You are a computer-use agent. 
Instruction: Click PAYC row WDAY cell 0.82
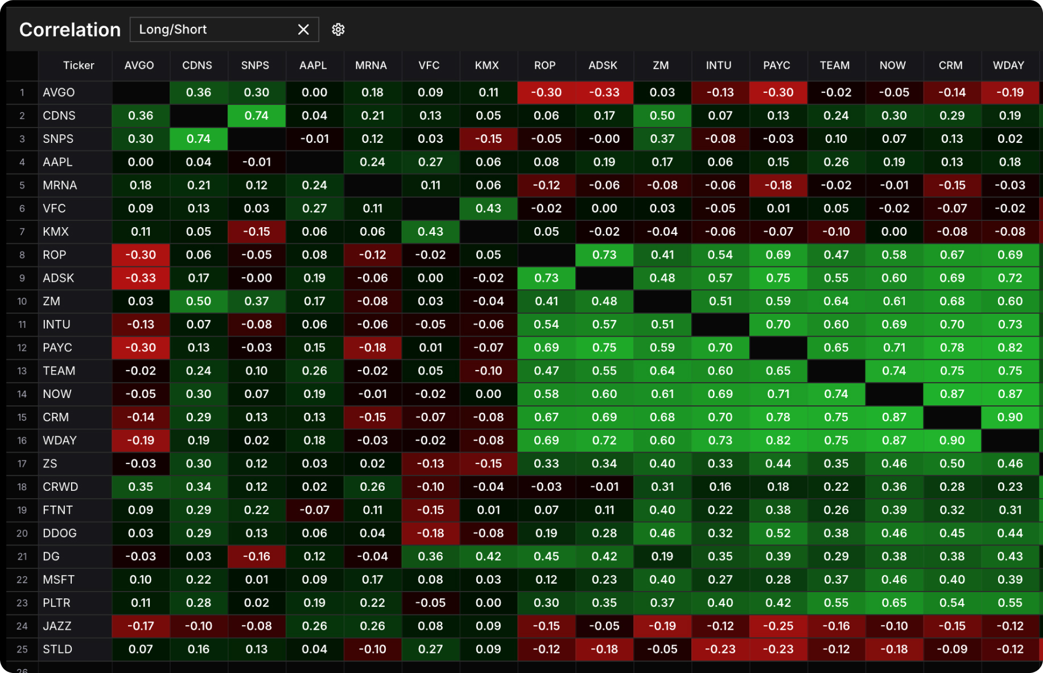click(x=1010, y=348)
